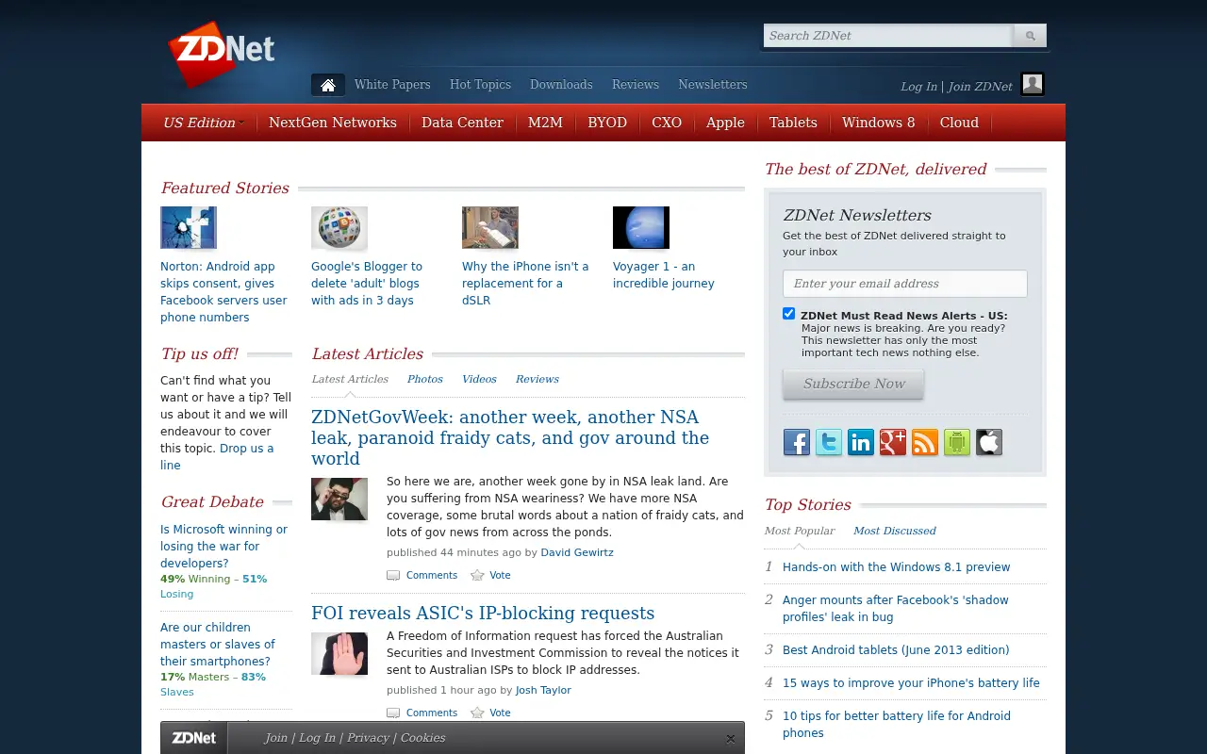Image resolution: width=1207 pixels, height=754 pixels.
Task: Open the Microsoft developers Great Debate link
Action: (x=224, y=547)
